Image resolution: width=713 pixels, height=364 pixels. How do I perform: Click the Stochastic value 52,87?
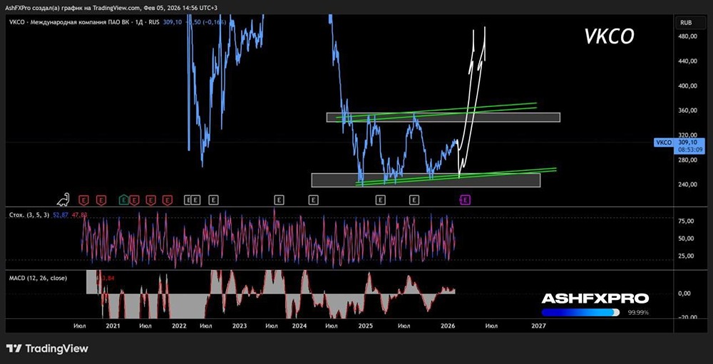tap(60, 215)
